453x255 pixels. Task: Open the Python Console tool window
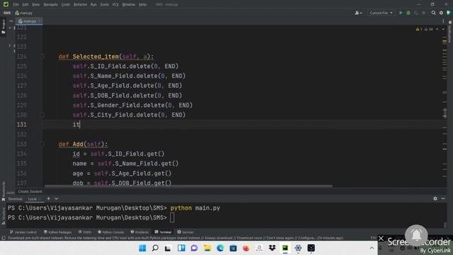pos(111,232)
